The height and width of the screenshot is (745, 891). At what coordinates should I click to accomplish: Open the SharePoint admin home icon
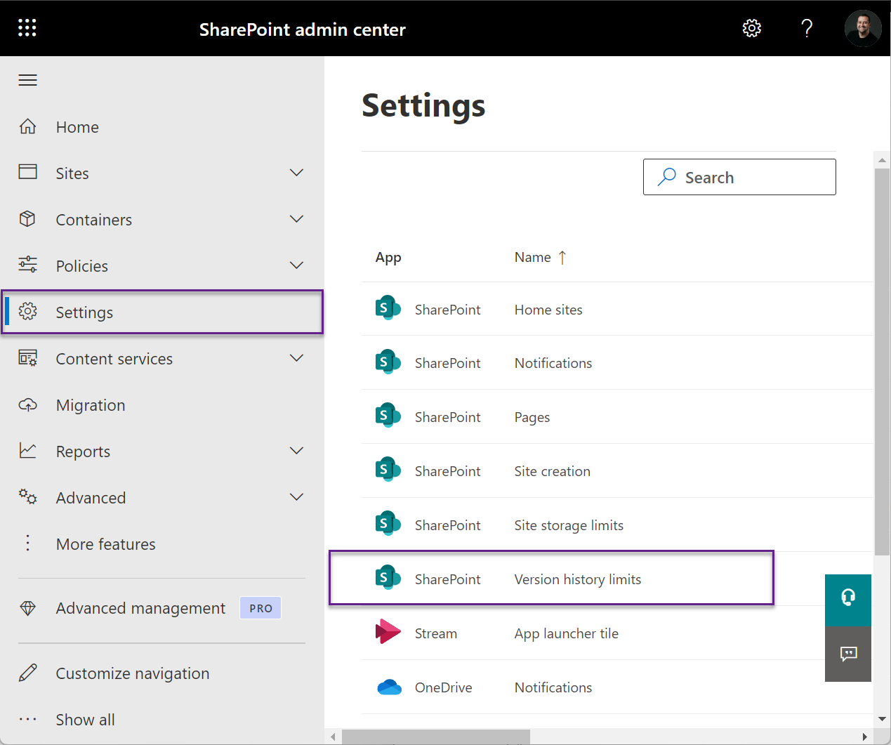(x=27, y=126)
